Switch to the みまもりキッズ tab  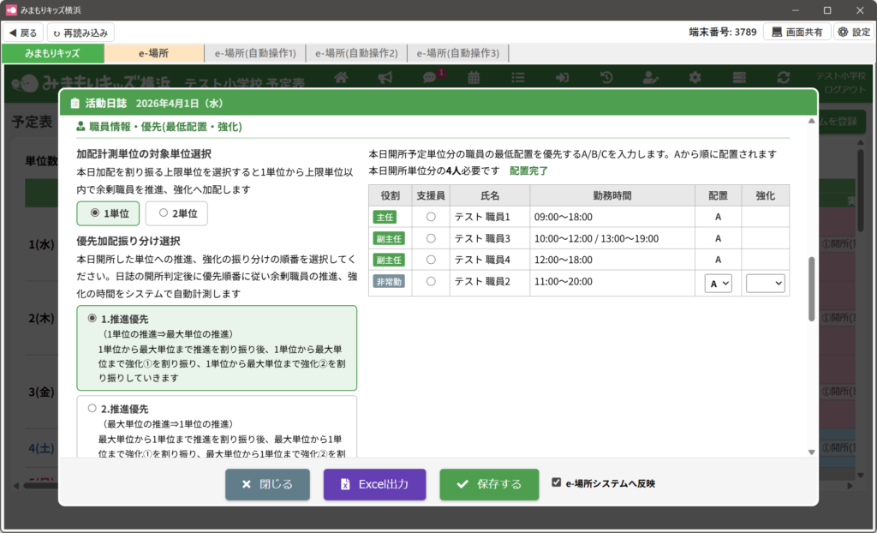(x=52, y=53)
